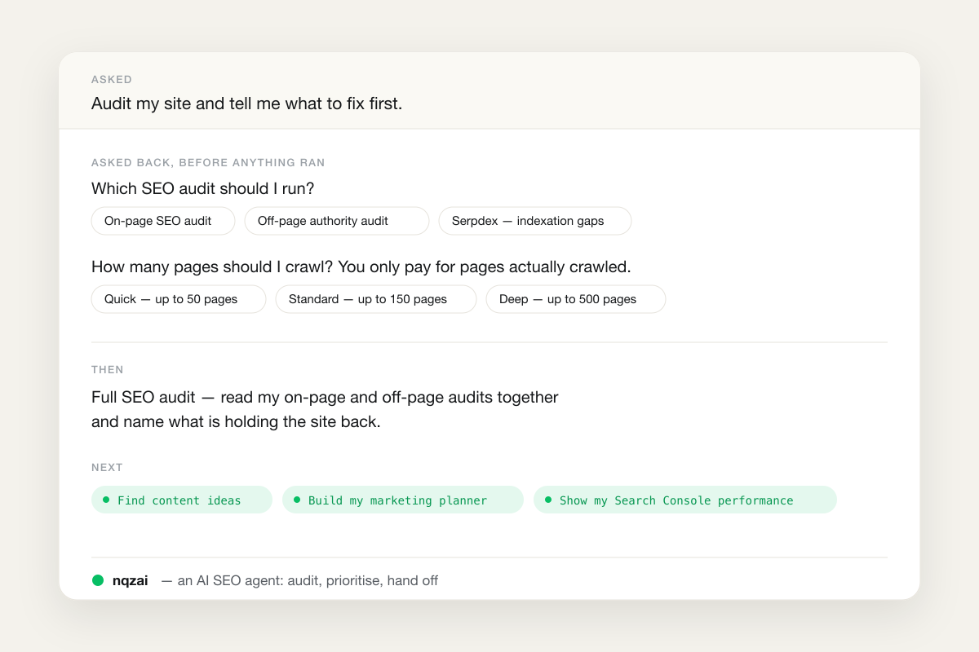Click the dot icon in Find content ideas
Screen dimensions: 979x652
click(x=106, y=500)
